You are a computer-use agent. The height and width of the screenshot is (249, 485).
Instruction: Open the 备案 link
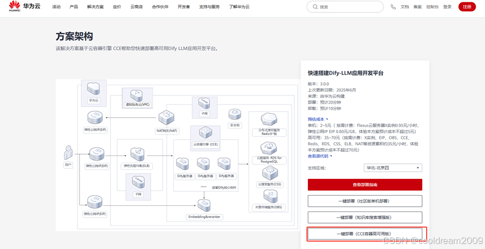point(417,7)
